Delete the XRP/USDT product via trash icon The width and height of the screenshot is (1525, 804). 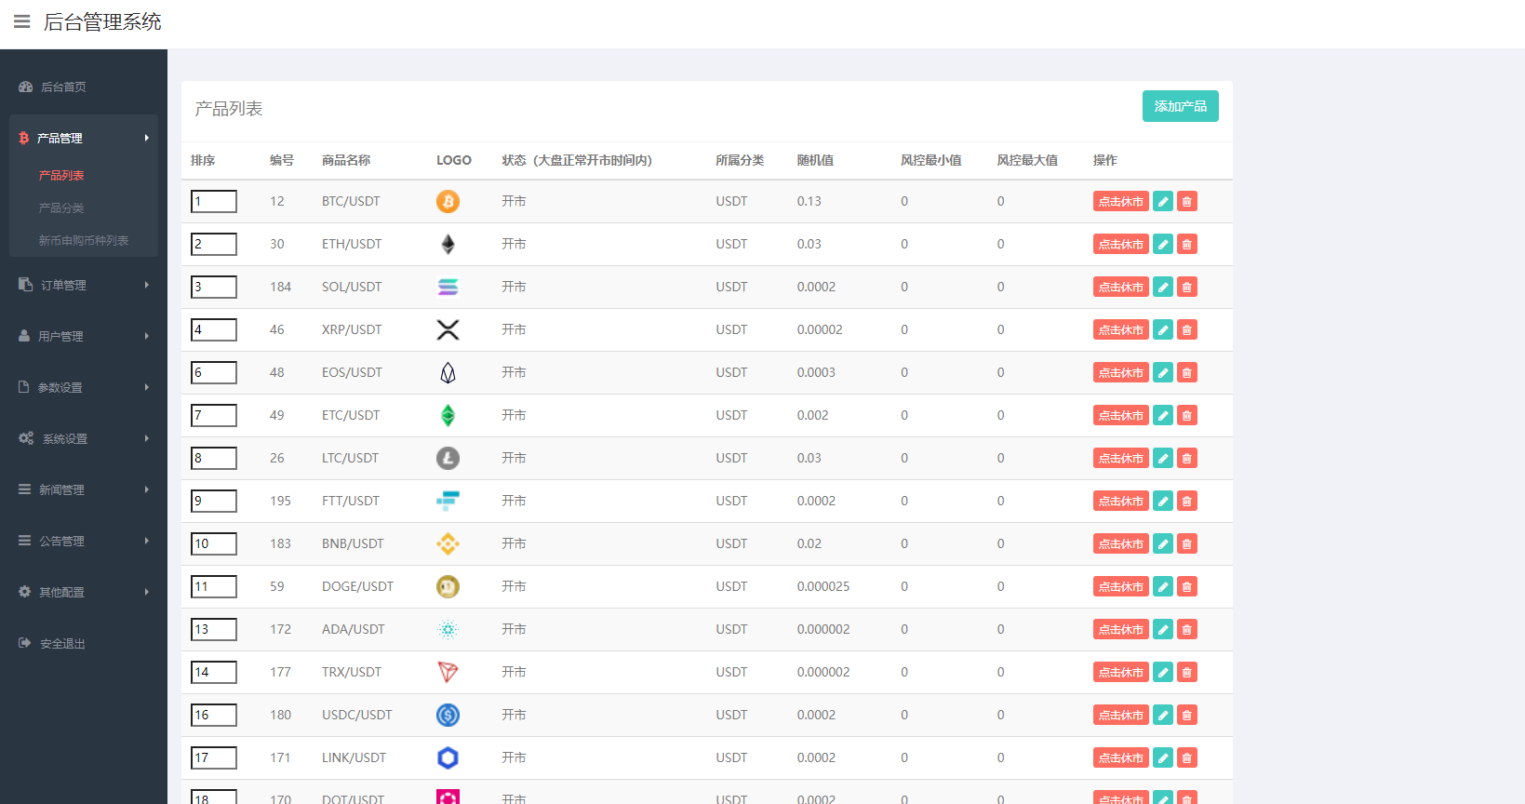click(x=1186, y=329)
